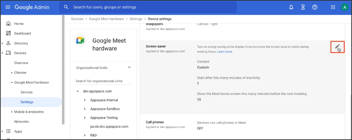Click the search magnifier icon
The height and width of the screenshot is (140, 352).
pos(66,7)
